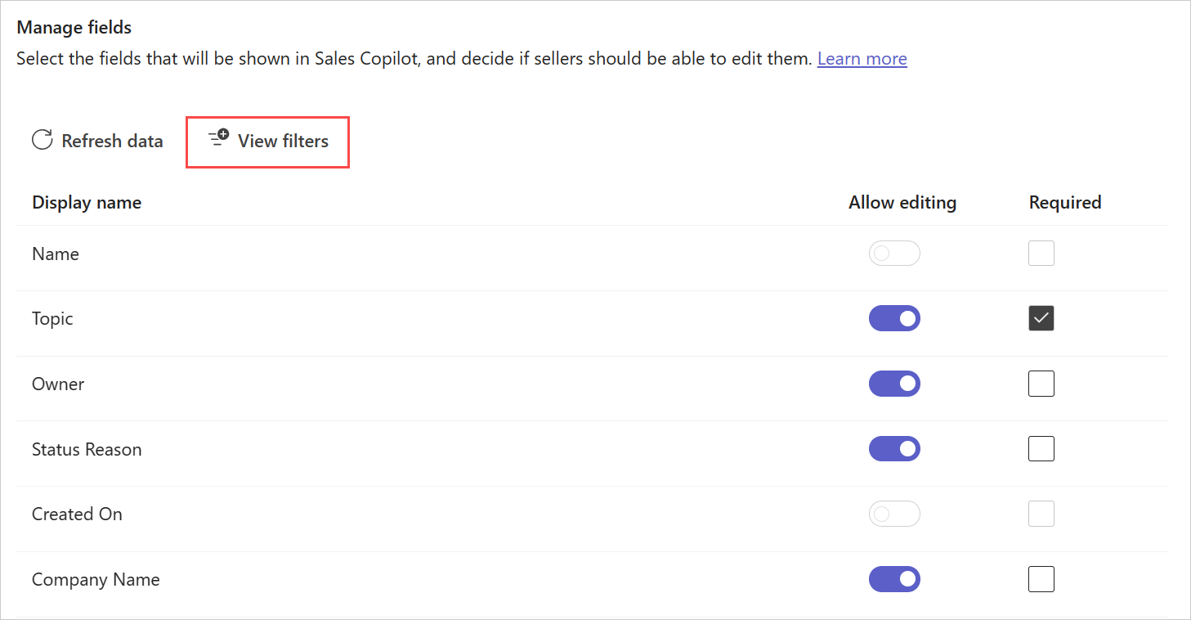Switch off Allow editing for Status Reason
Image resolution: width=1191 pixels, height=620 pixels.
click(894, 449)
